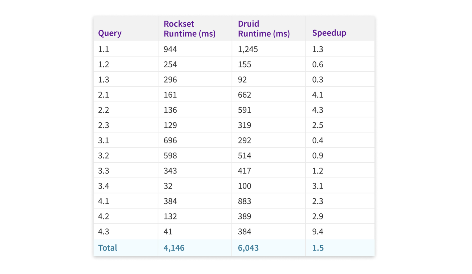Select the speedup value 0.4
This screenshot has height=274, width=472.
(x=318, y=140)
